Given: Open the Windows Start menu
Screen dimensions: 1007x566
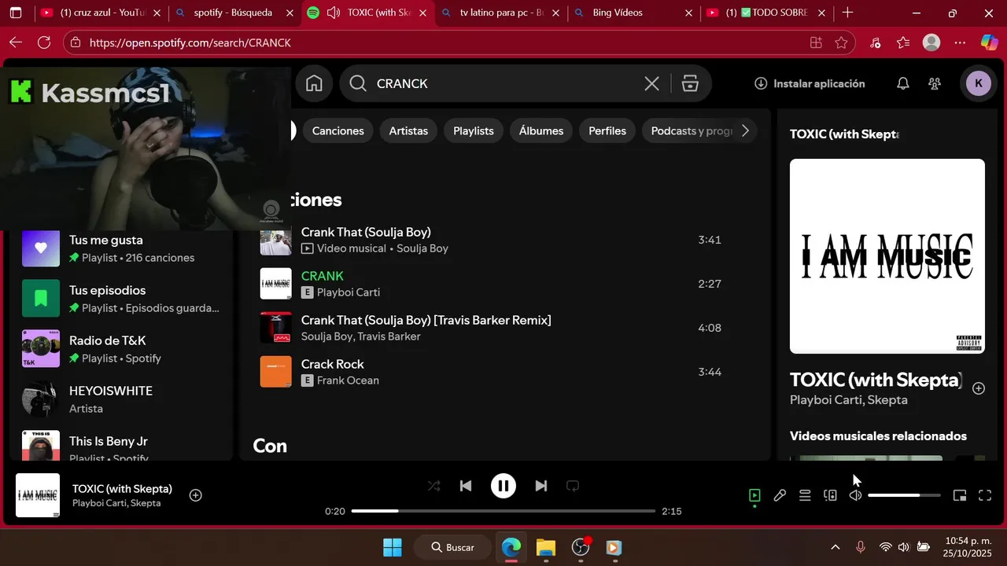Looking at the screenshot, I should [392, 547].
